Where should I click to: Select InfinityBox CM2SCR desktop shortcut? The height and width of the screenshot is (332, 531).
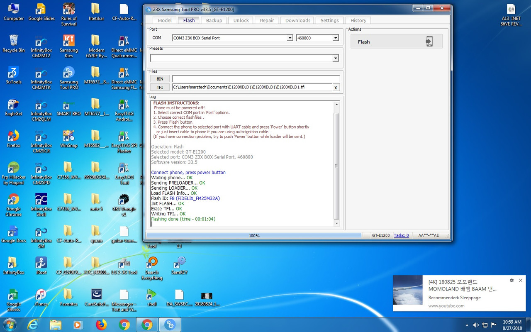[41, 142]
